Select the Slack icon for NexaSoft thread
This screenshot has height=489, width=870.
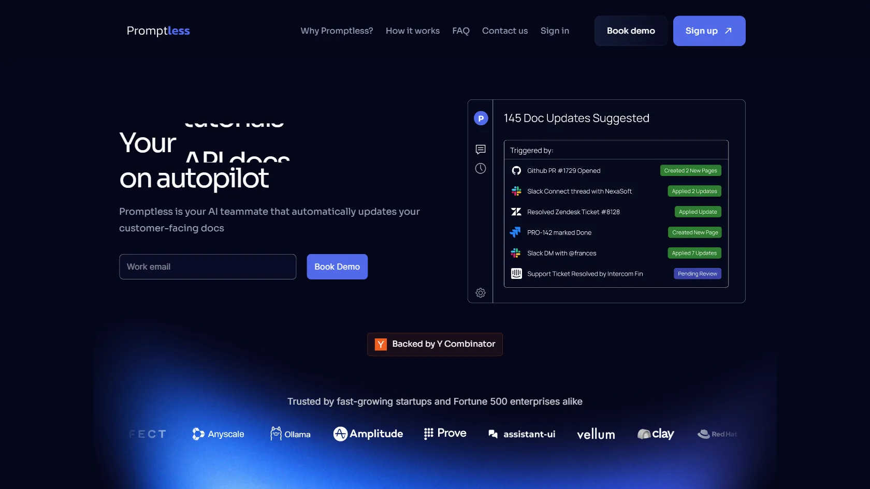pyautogui.click(x=516, y=191)
